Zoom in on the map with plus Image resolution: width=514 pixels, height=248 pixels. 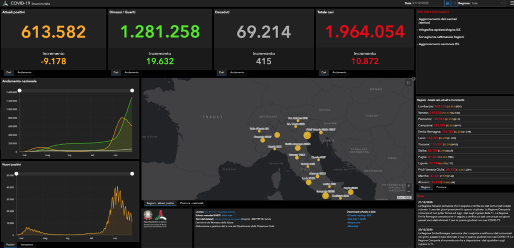[x=409, y=186]
